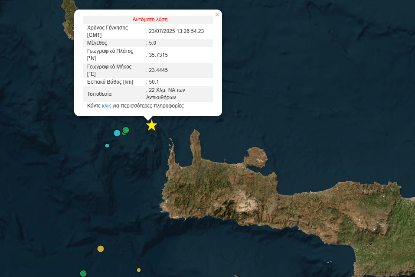The height and width of the screenshot is (277, 415).
Task: Click the 'Χρόνος Γέννησης [GMT]' label
Action: 108,31
